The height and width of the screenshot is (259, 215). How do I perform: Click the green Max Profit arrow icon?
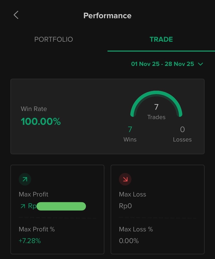click(x=25, y=179)
